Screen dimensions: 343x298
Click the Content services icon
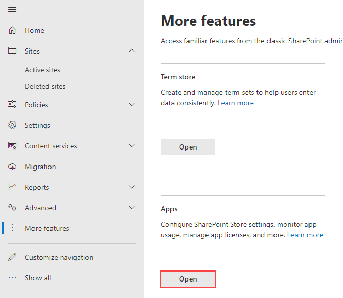click(12, 146)
